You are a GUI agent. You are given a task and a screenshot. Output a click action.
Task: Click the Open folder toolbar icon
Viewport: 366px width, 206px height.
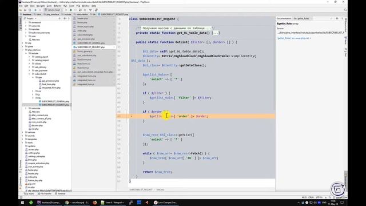tap(21, 10)
